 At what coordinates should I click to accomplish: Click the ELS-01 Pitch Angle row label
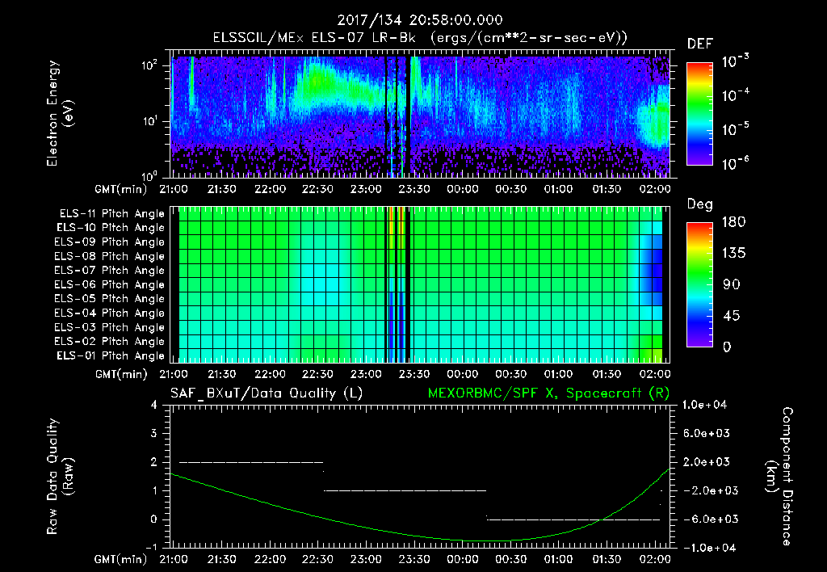(111, 355)
